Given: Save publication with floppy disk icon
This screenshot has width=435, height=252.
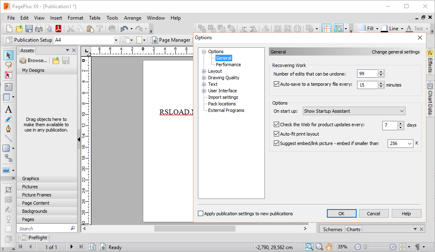Looking at the screenshot, I should coord(29,29).
